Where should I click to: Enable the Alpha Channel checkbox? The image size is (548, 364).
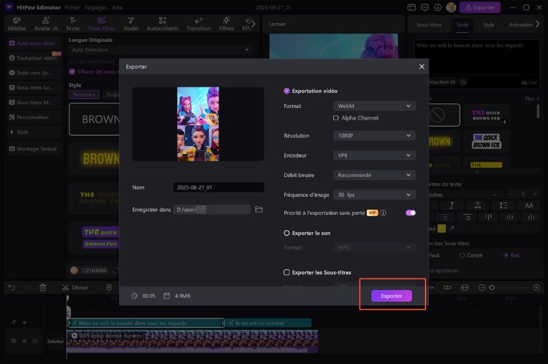pyautogui.click(x=336, y=118)
